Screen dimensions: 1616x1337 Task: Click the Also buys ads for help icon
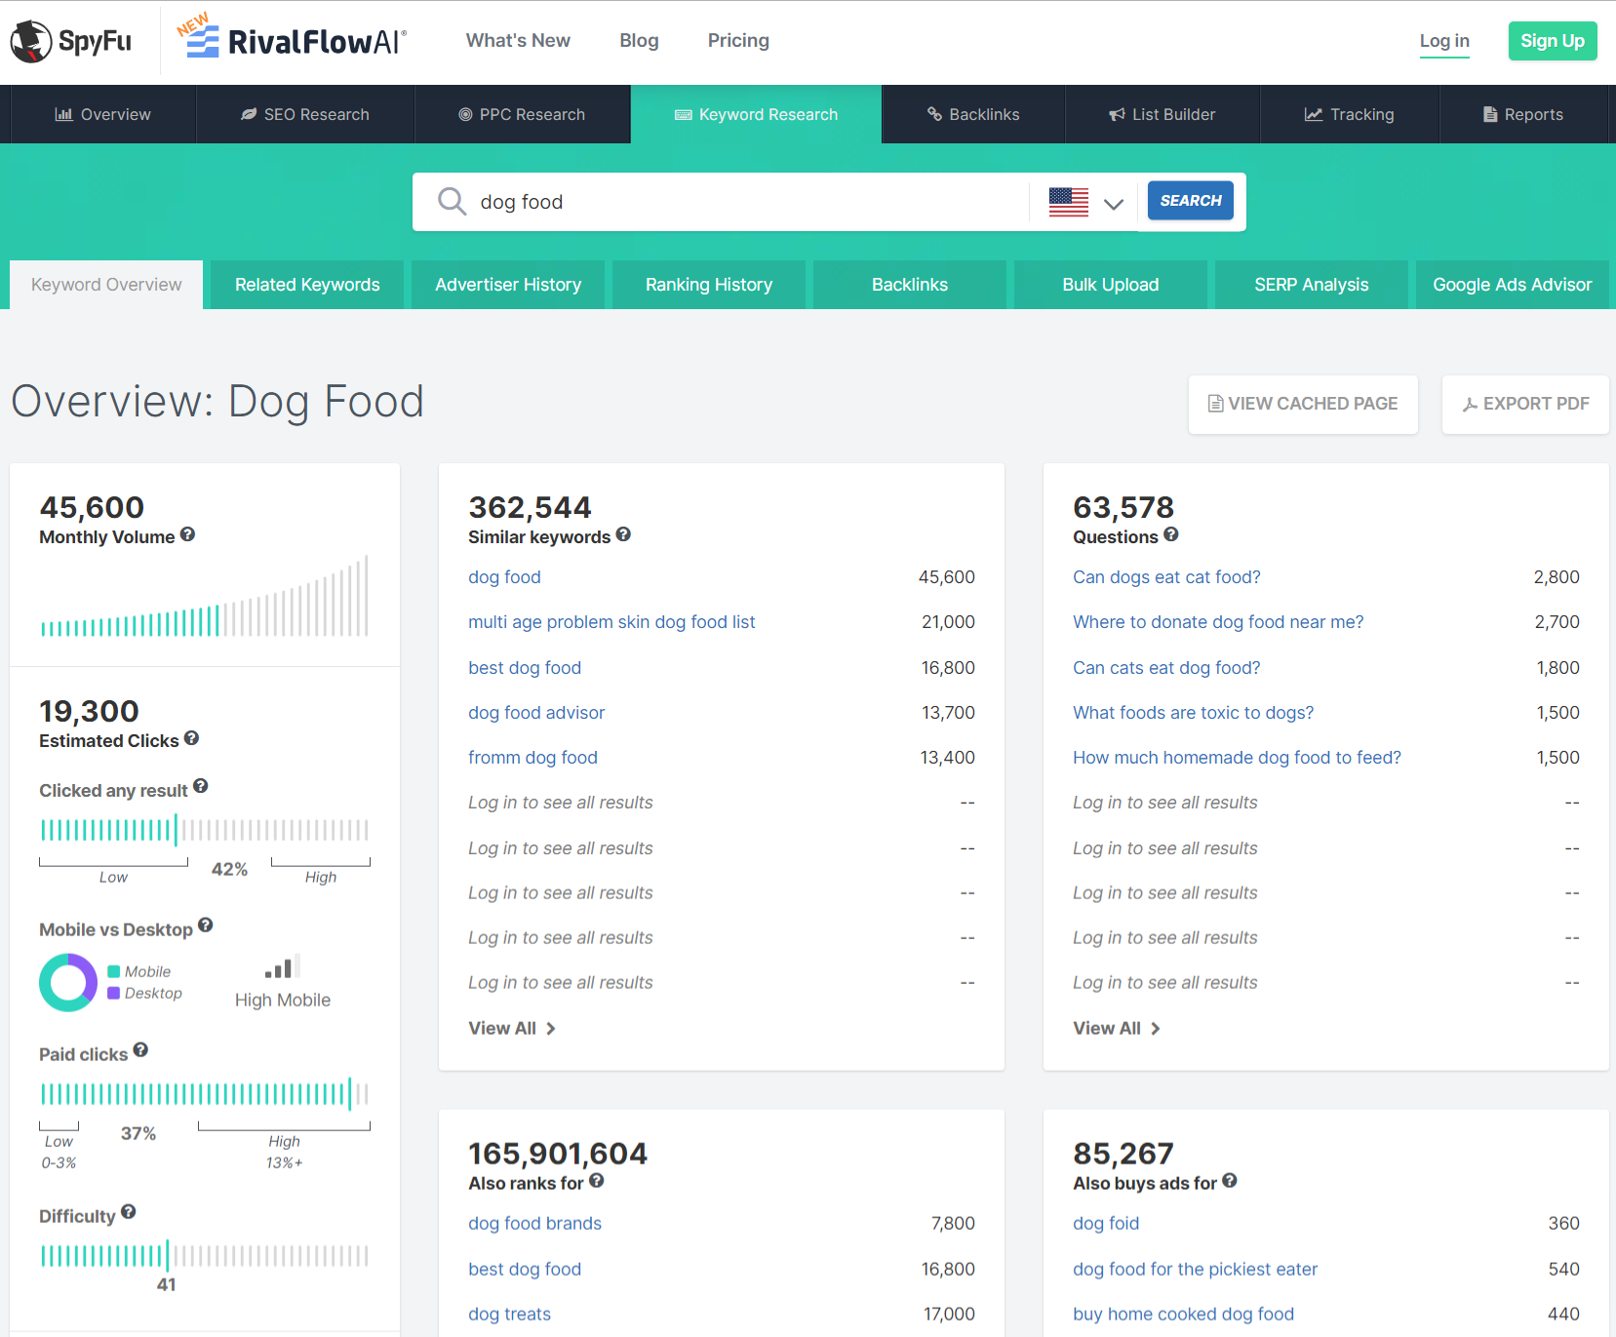coord(1230,1181)
